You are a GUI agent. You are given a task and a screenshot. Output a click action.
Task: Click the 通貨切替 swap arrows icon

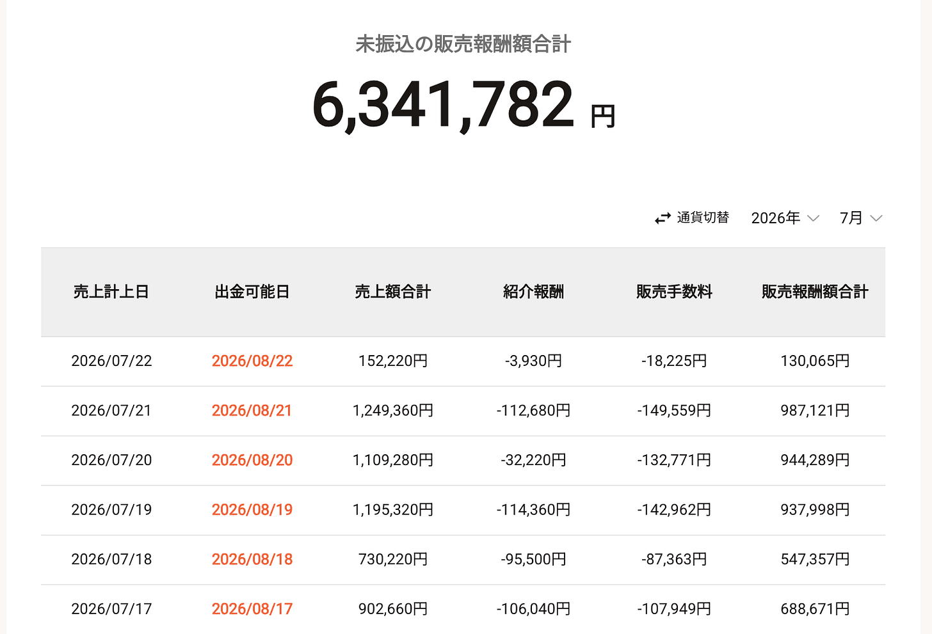[x=663, y=219]
